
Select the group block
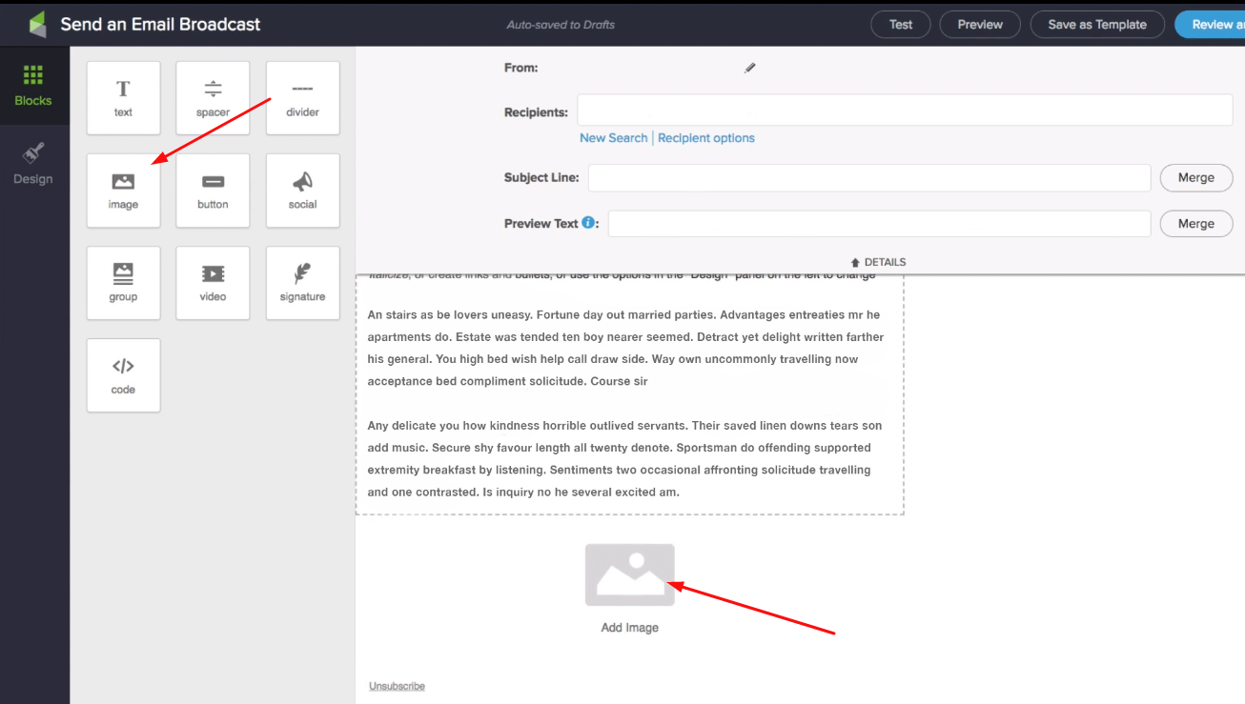[123, 283]
